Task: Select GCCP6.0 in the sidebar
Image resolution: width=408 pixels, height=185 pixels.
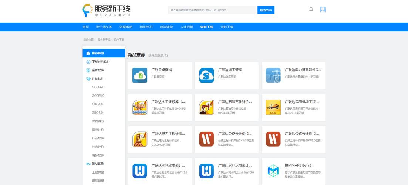Action: pyautogui.click(x=98, y=87)
